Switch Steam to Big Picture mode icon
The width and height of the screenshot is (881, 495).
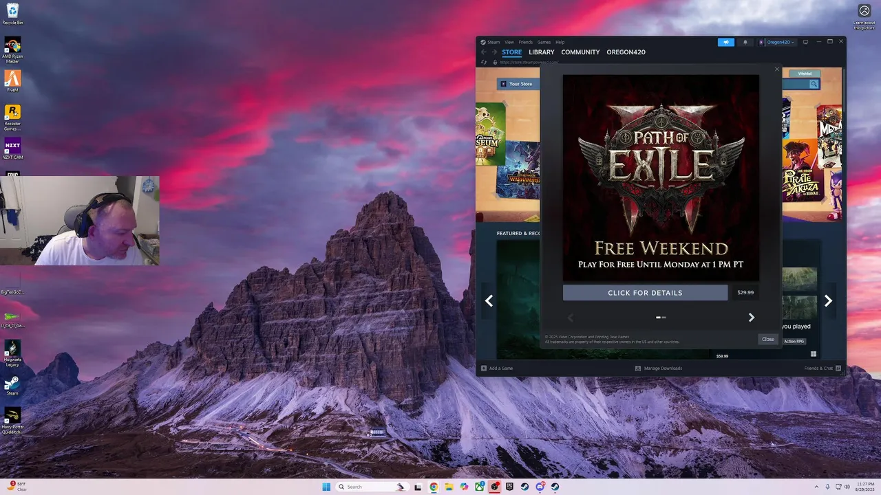(806, 42)
